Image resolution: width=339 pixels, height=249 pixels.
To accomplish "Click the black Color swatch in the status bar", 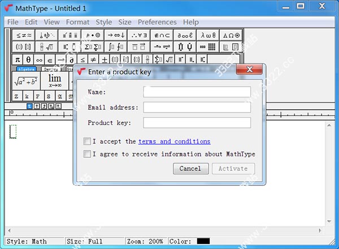I will point(203,241).
